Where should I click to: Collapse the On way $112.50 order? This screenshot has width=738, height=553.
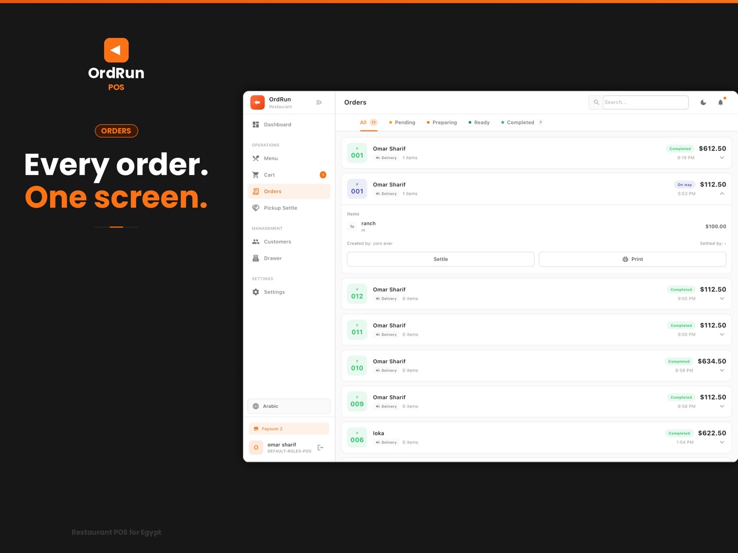point(722,194)
